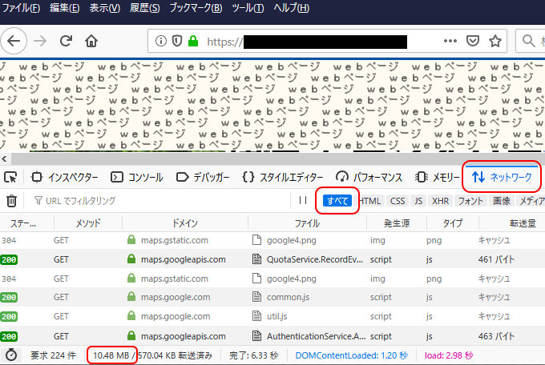Viewport: 545px width, 365px height.
Task: Open the ファイル(F) menu
Action: (x=21, y=8)
